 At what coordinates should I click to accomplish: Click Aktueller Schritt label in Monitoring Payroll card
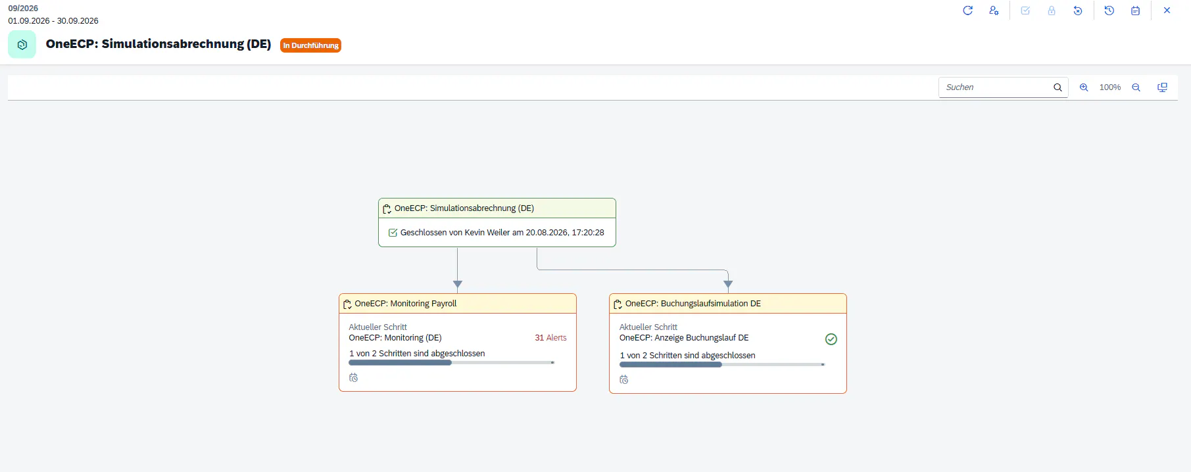378,327
